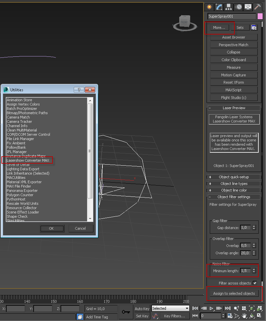Toggle Auto Key animation mode
Screen dimensions: 266x321
coord(142,308)
